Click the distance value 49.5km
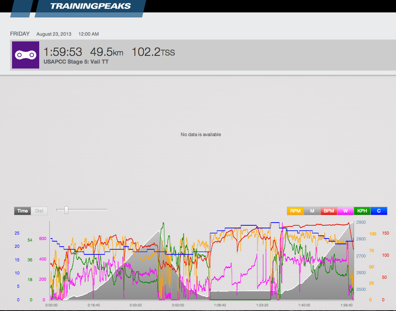396x311 pixels. (x=107, y=52)
